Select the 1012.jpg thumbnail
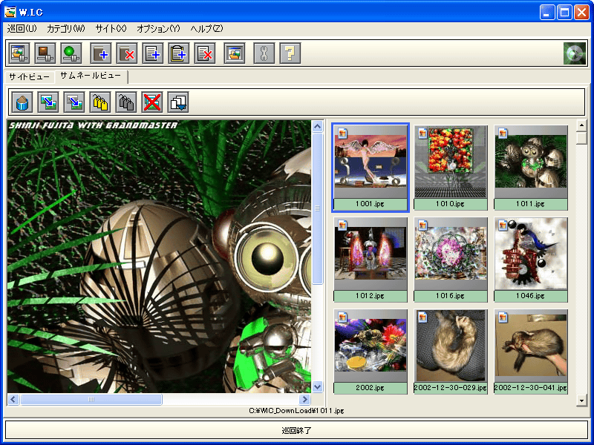Screen dimensions: 594x445 point(371,259)
